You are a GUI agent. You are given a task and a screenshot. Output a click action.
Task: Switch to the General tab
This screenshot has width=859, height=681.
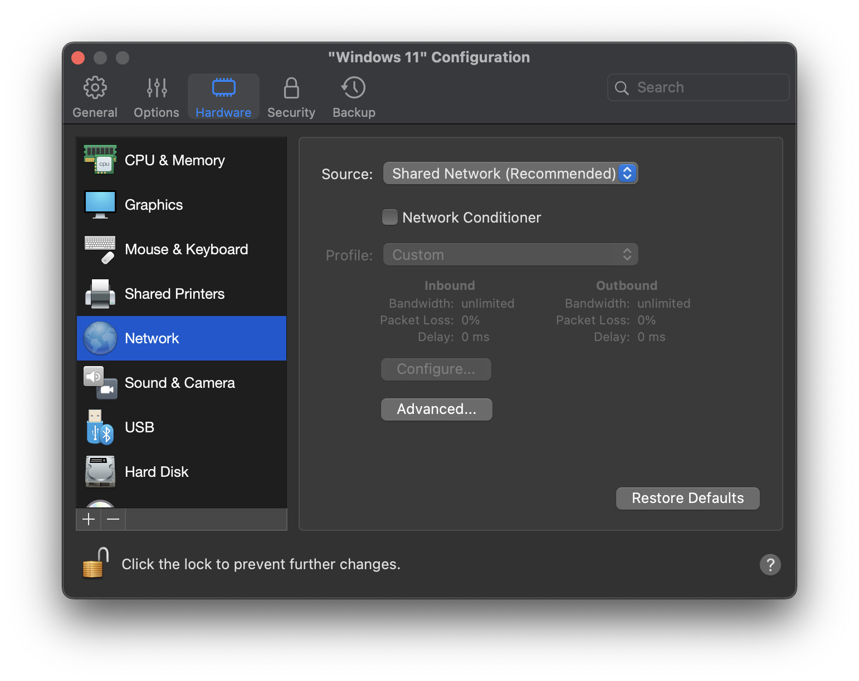pyautogui.click(x=95, y=96)
